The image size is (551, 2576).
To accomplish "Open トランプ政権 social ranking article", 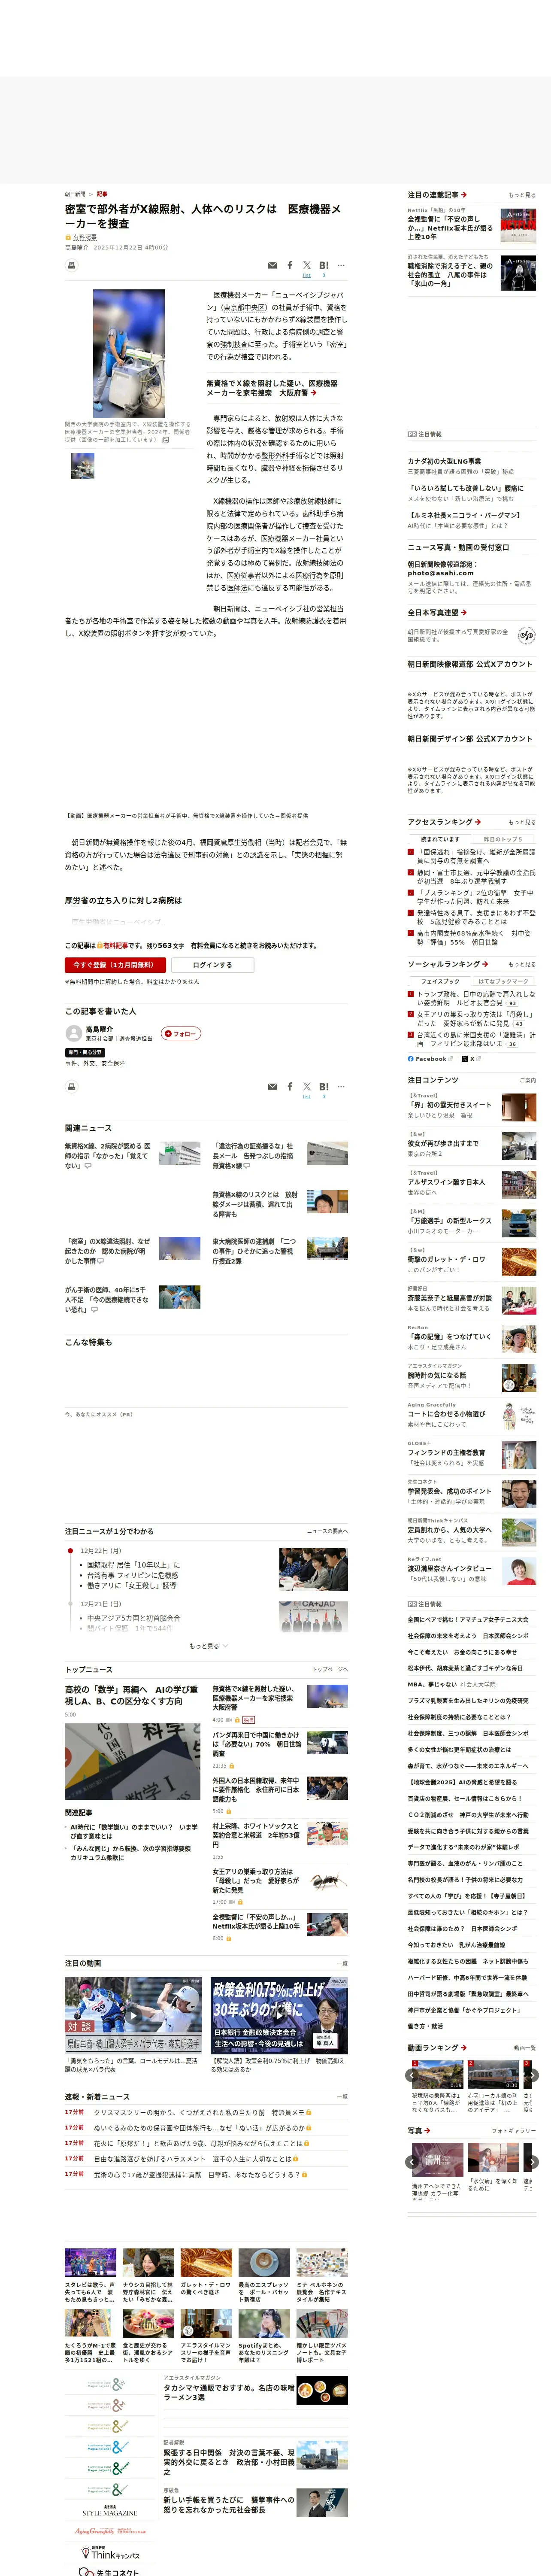I will point(475,998).
